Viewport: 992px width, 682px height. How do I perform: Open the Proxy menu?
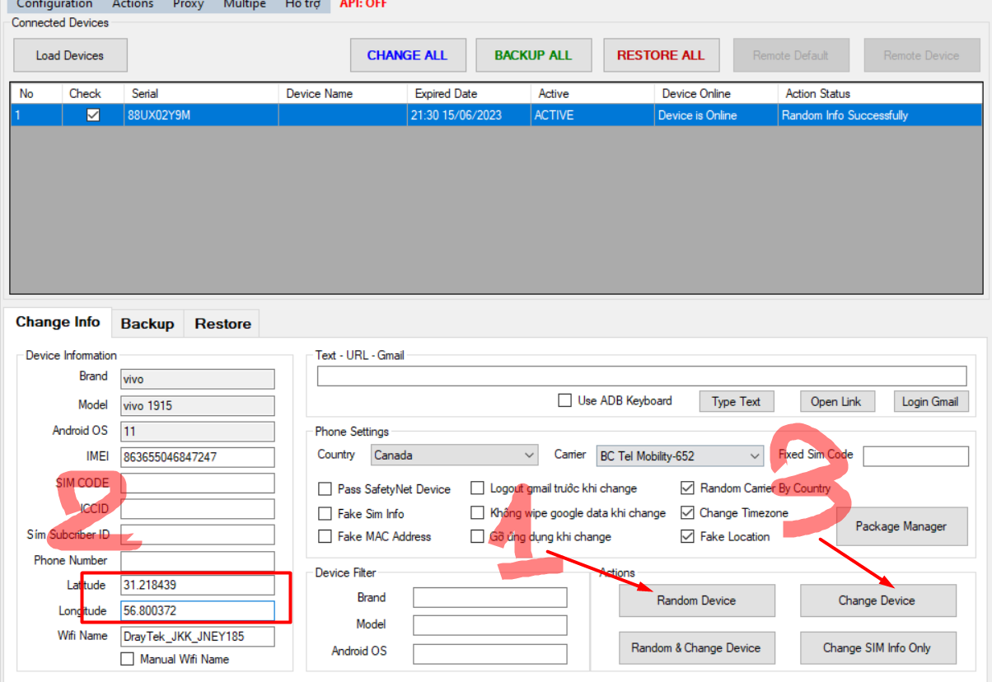point(188,4)
